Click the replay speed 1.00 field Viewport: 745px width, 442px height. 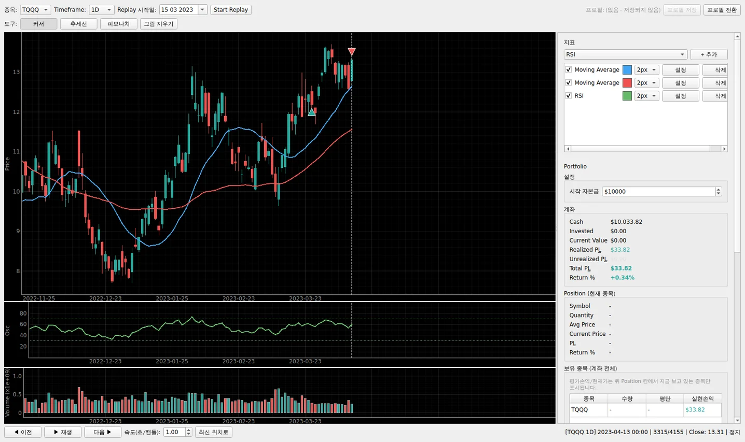coord(174,432)
